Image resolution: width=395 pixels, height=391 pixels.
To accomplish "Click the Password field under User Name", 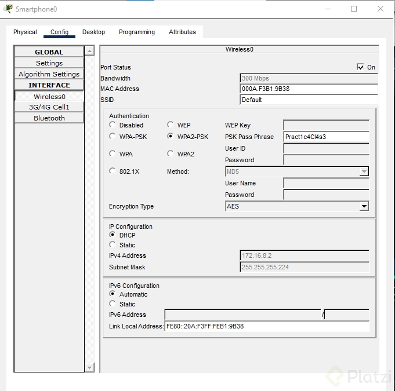I will click(326, 195).
